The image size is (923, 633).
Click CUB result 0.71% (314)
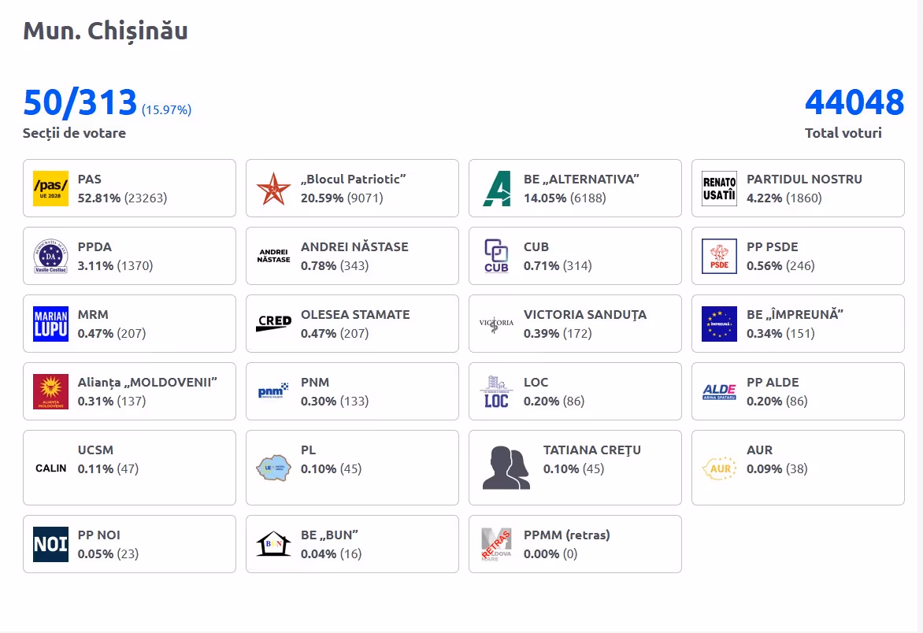[558, 266]
